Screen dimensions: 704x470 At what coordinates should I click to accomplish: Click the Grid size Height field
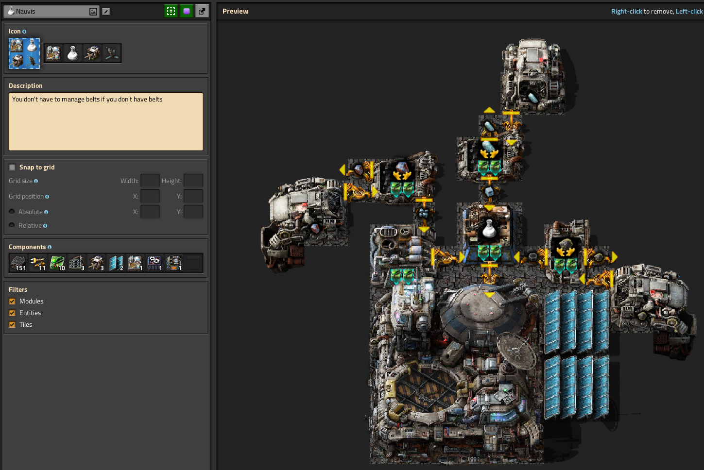pos(193,181)
